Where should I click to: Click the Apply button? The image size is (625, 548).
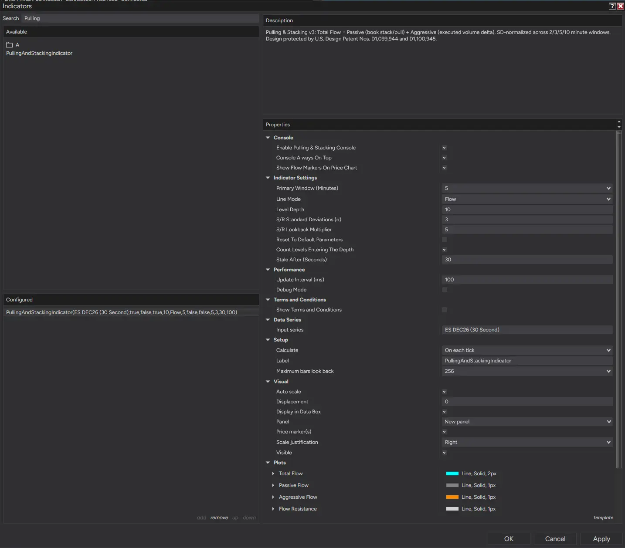(601, 539)
